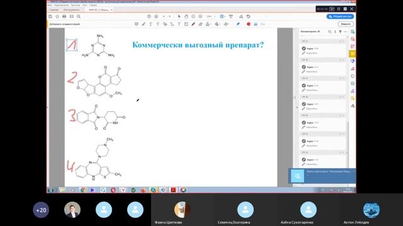The height and width of the screenshot is (226, 403).
Task: Open the Главная tab
Action: [54, 10]
